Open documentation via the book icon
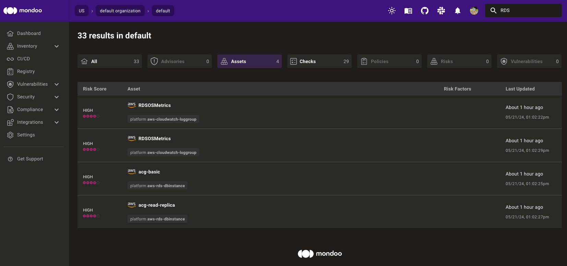567x266 pixels. click(408, 11)
